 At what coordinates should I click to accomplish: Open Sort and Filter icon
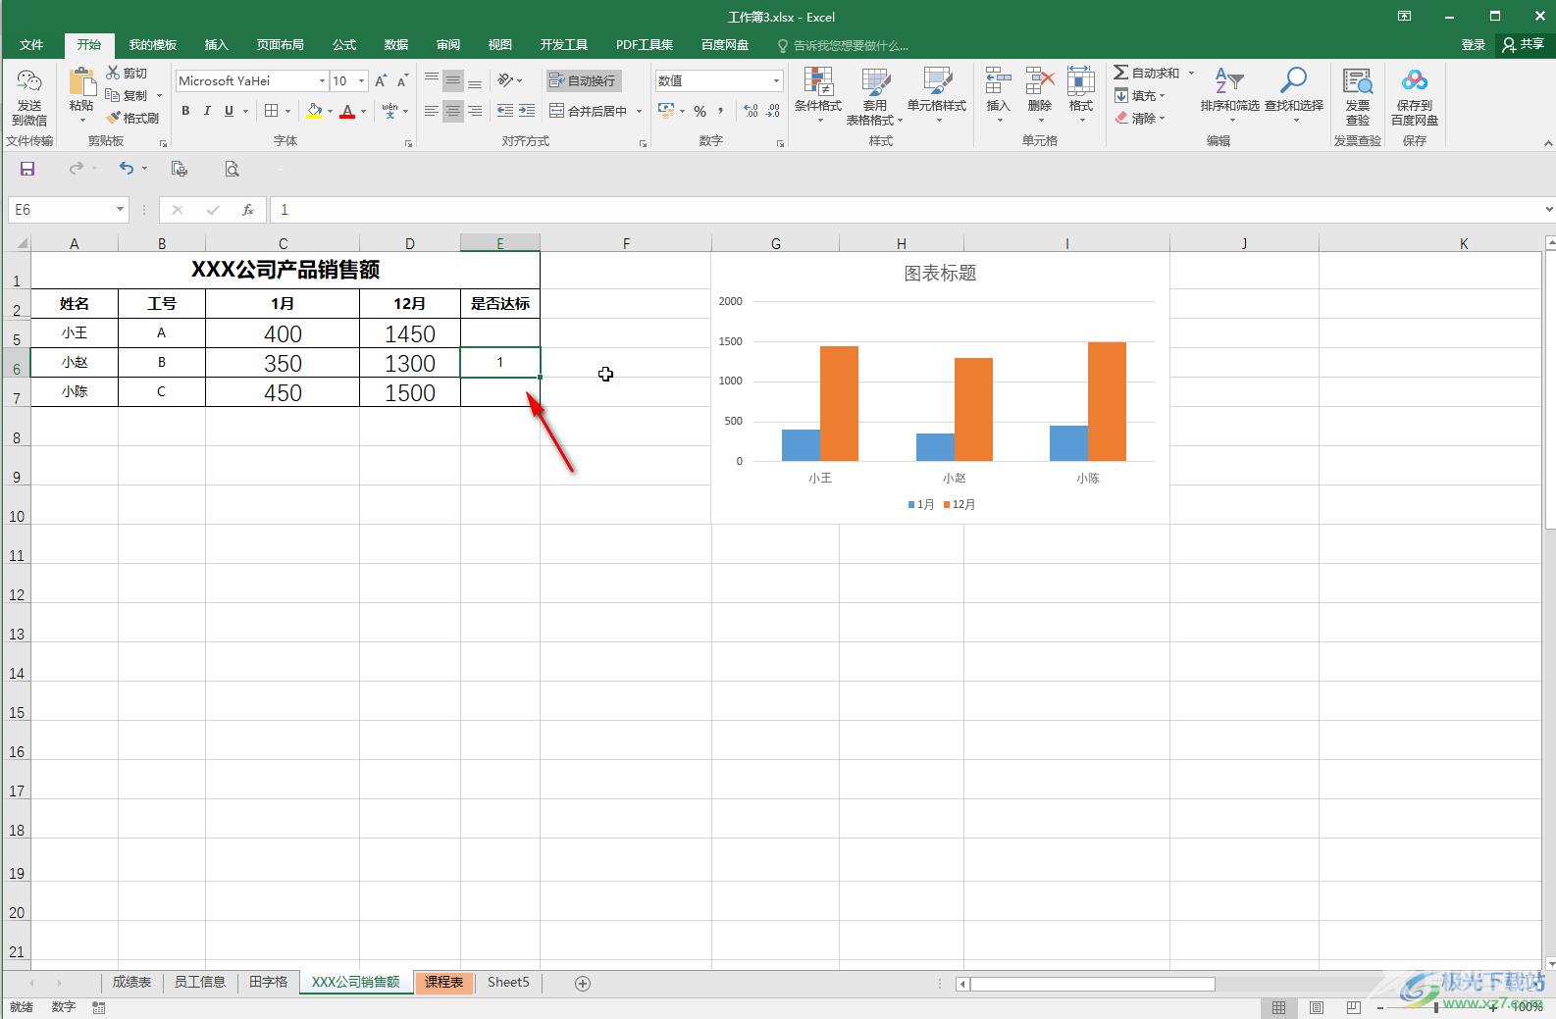pyautogui.click(x=1229, y=81)
